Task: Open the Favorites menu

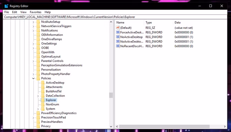Action: 36,12
